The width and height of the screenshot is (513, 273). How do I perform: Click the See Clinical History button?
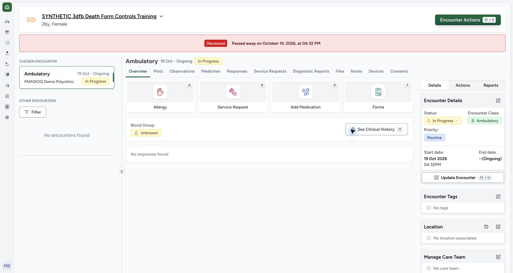point(376,129)
